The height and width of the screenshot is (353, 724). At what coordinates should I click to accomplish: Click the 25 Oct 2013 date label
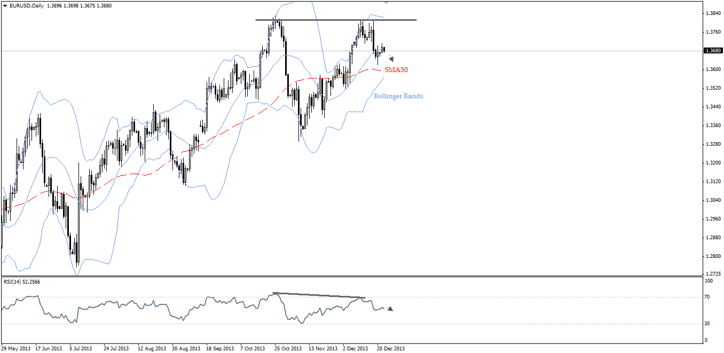click(287, 349)
